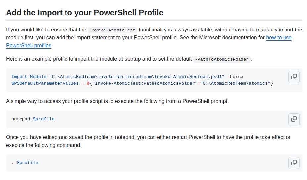The height and width of the screenshot is (180, 307).
Task: Click '$profile' in the last code block
Action: click(x=27, y=163)
